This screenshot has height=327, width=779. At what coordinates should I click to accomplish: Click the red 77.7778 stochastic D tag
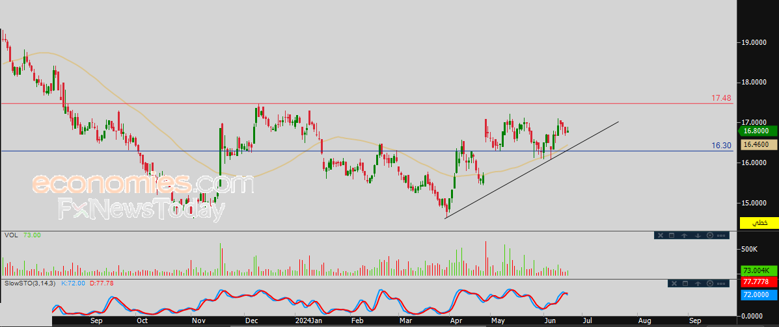click(x=758, y=282)
